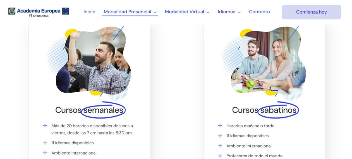Click the star icon beside Profesores de todo el mundo

click(220, 156)
